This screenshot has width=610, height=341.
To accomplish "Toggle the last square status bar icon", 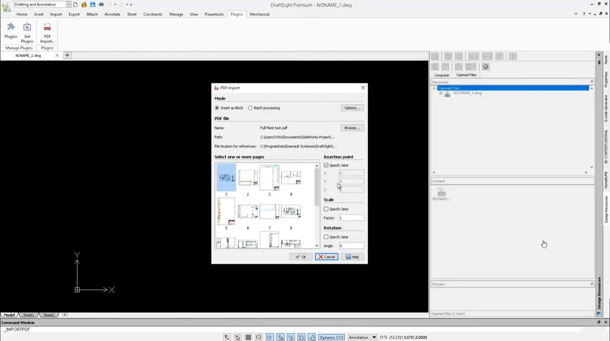I will coord(312,337).
